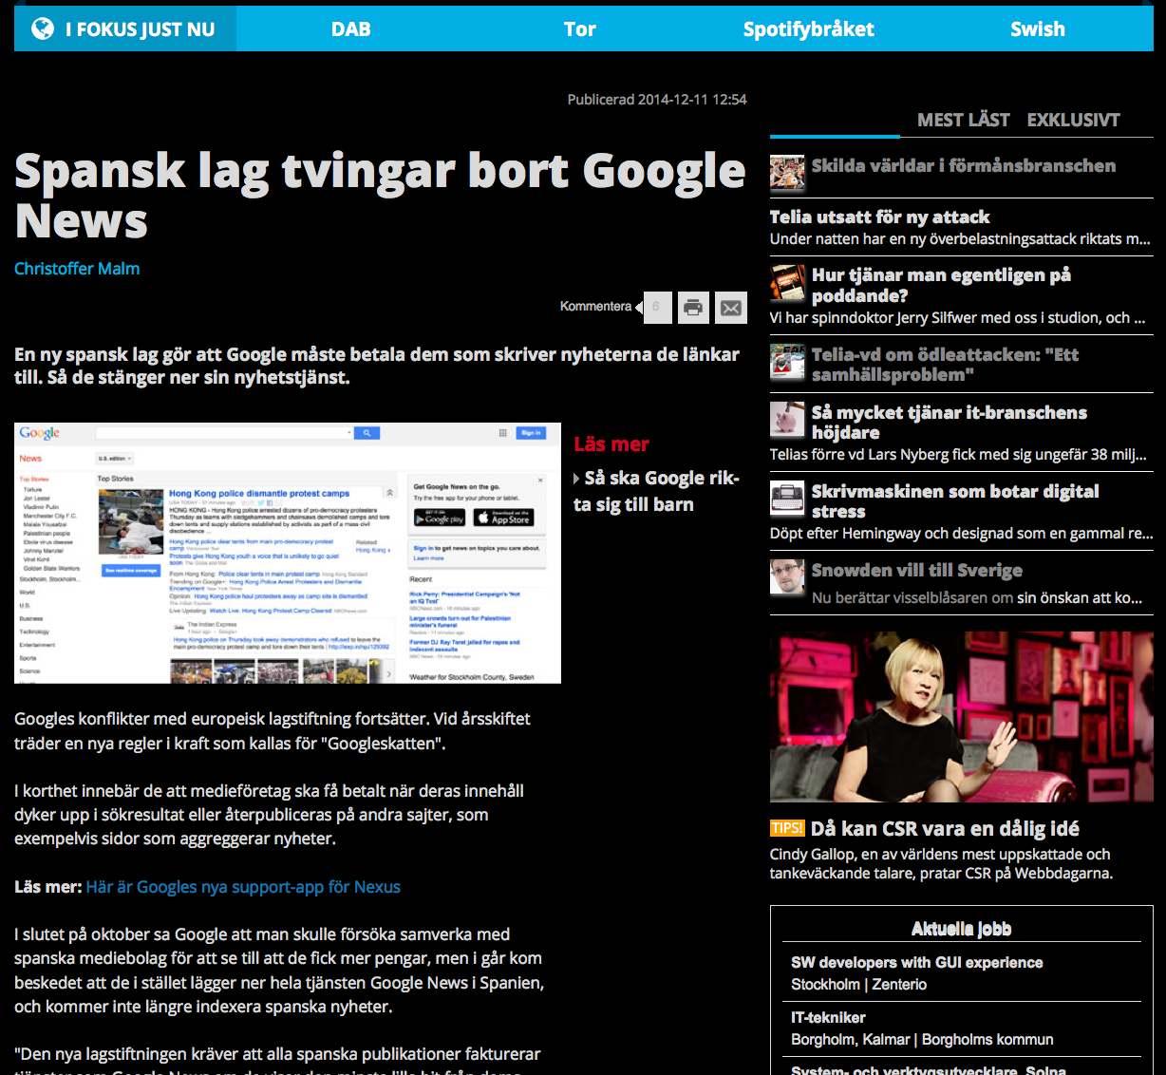Open Skrivmaskinen som botar digital stress
This screenshot has height=1075, width=1166.
pyautogui.click(x=955, y=501)
